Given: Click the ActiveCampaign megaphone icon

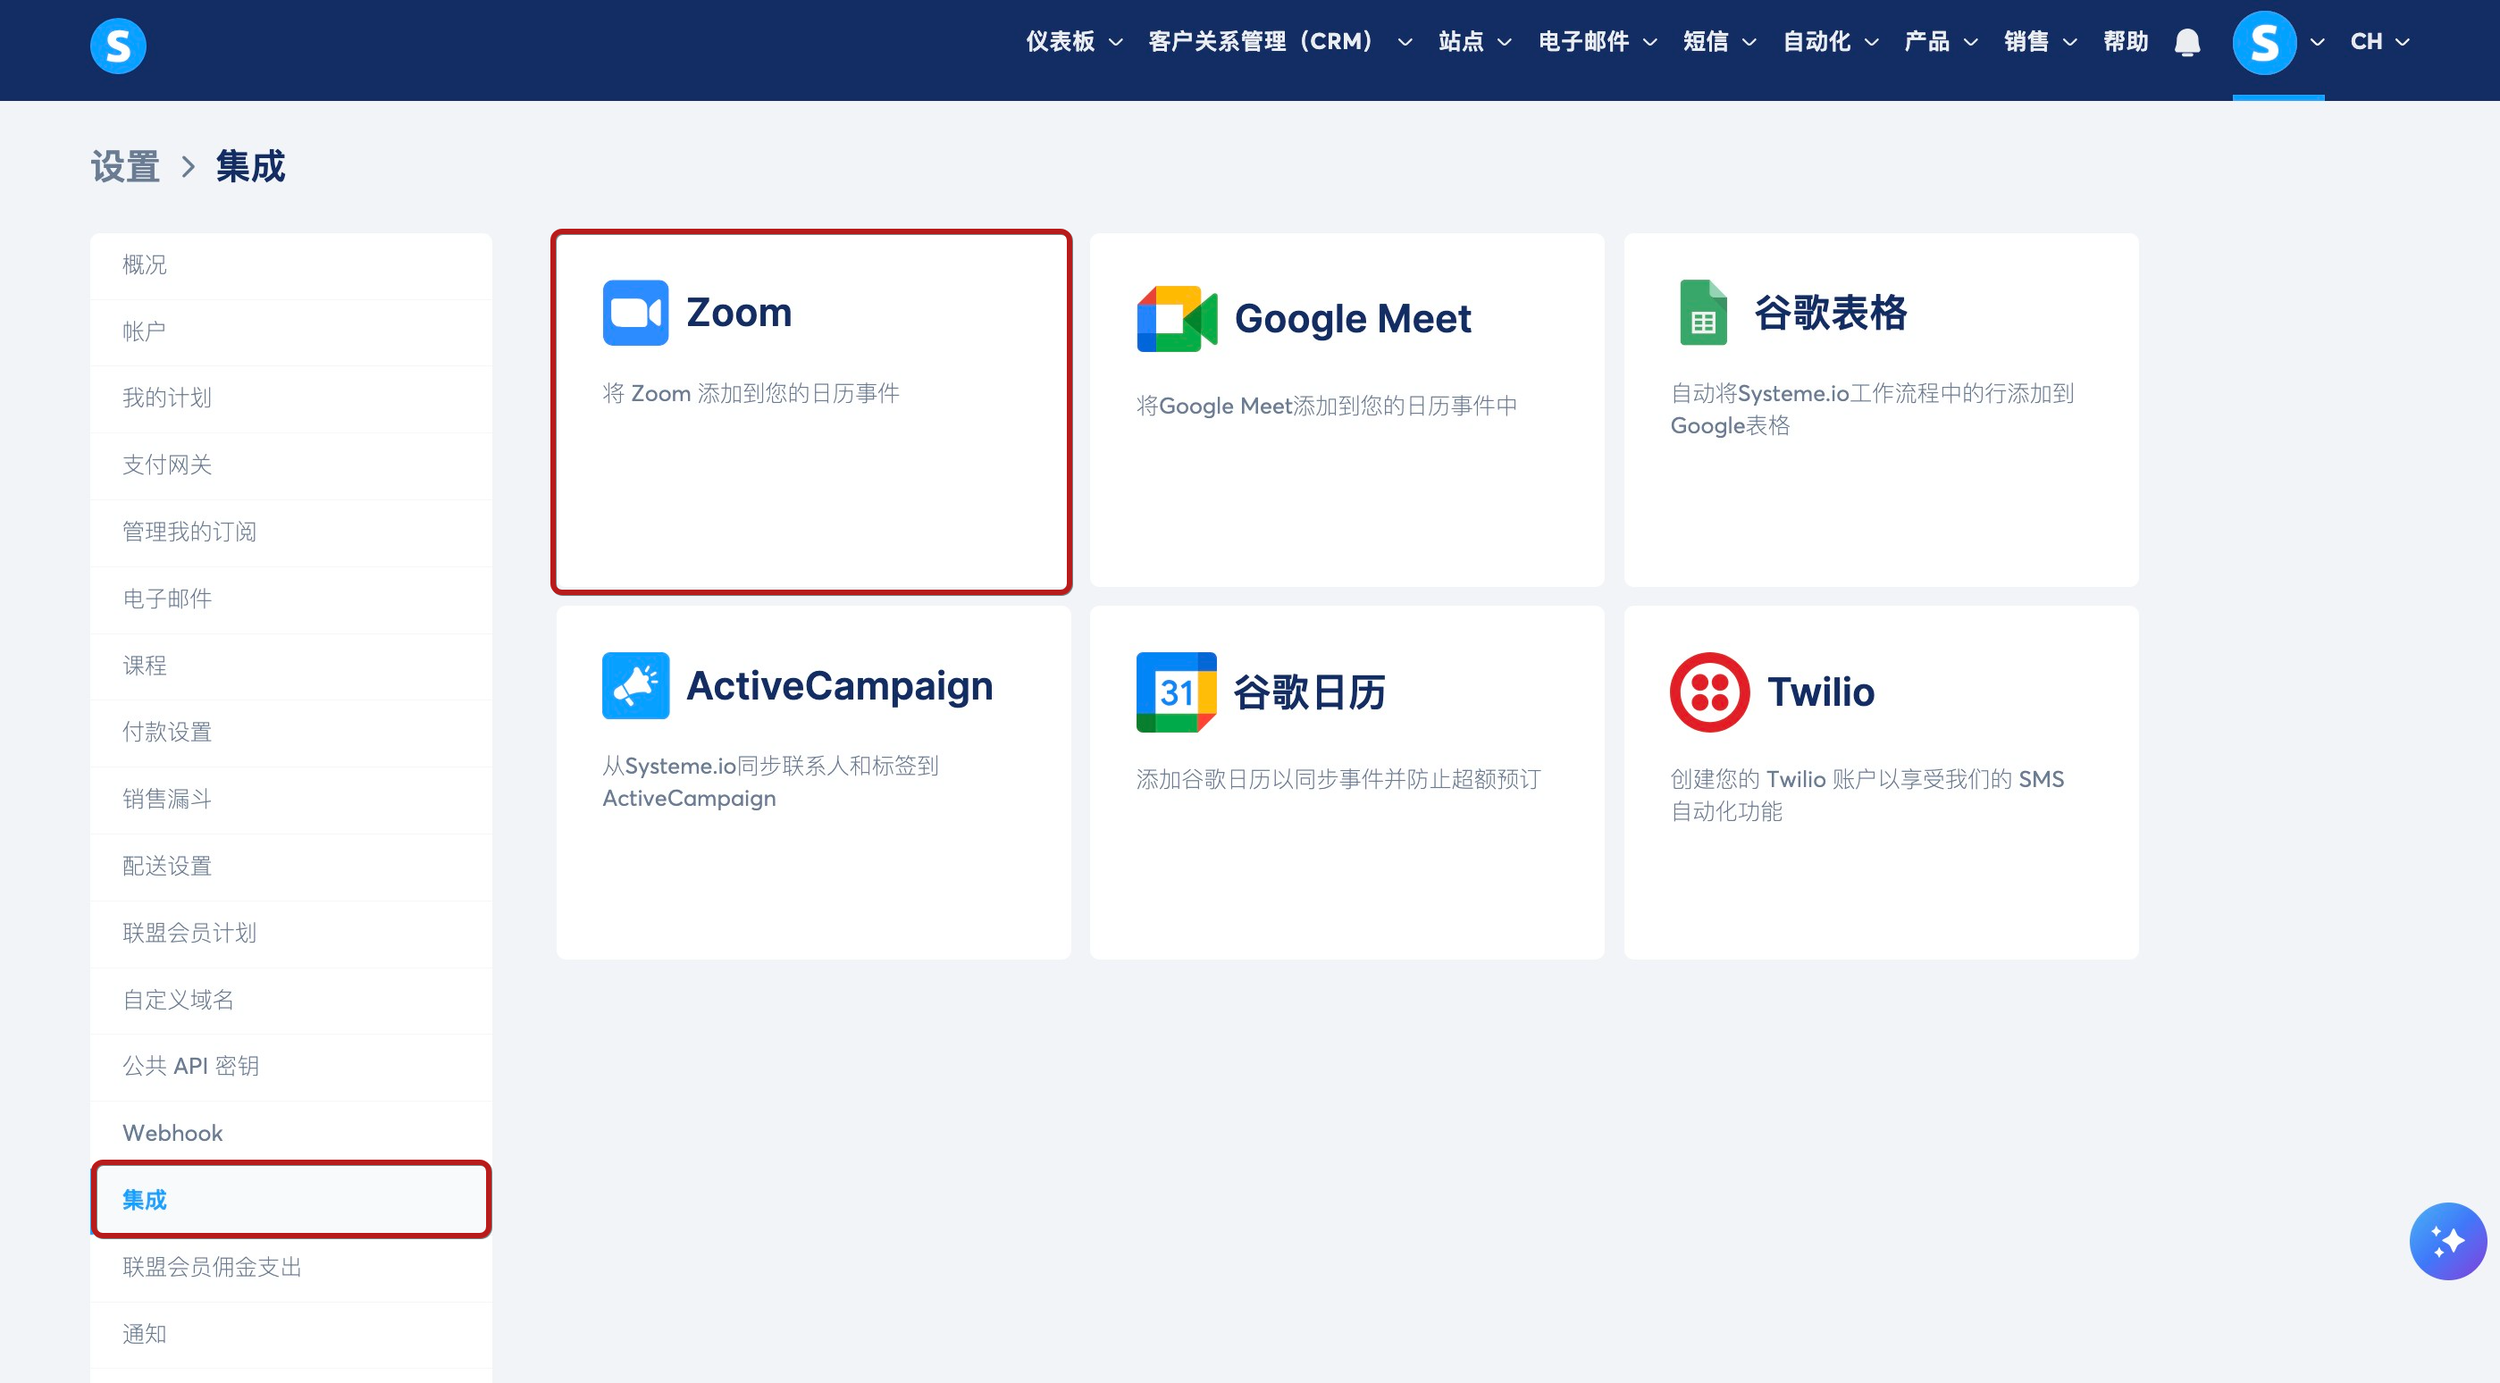Looking at the screenshot, I should click(634, 685).
